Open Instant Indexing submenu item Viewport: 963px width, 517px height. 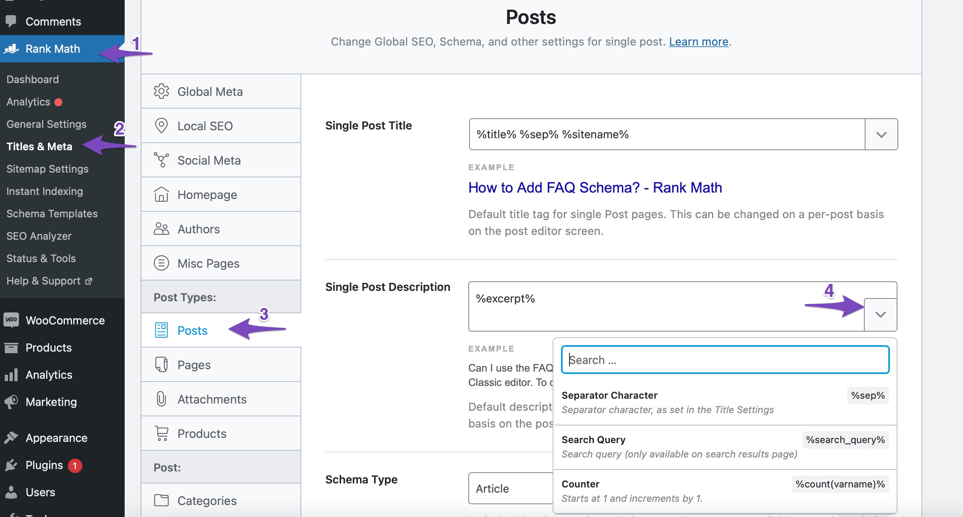pyautogui.click(x=45, y=191)
